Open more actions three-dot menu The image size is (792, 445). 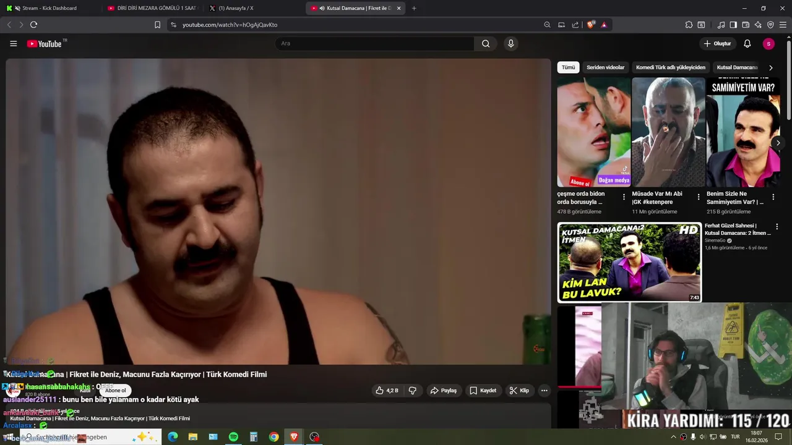(x=544, y=391)
